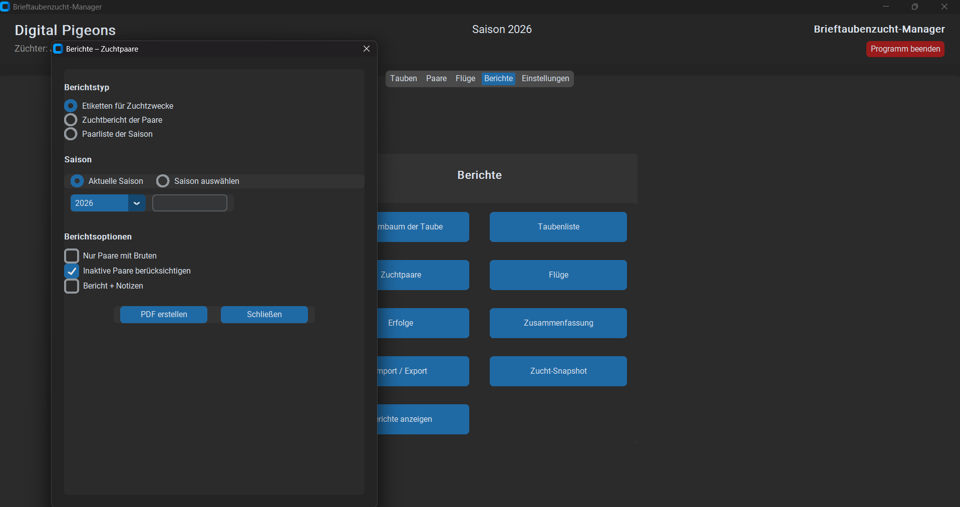
Task: Click Berichte anzeigen button
Action: [x=423, y=419]
